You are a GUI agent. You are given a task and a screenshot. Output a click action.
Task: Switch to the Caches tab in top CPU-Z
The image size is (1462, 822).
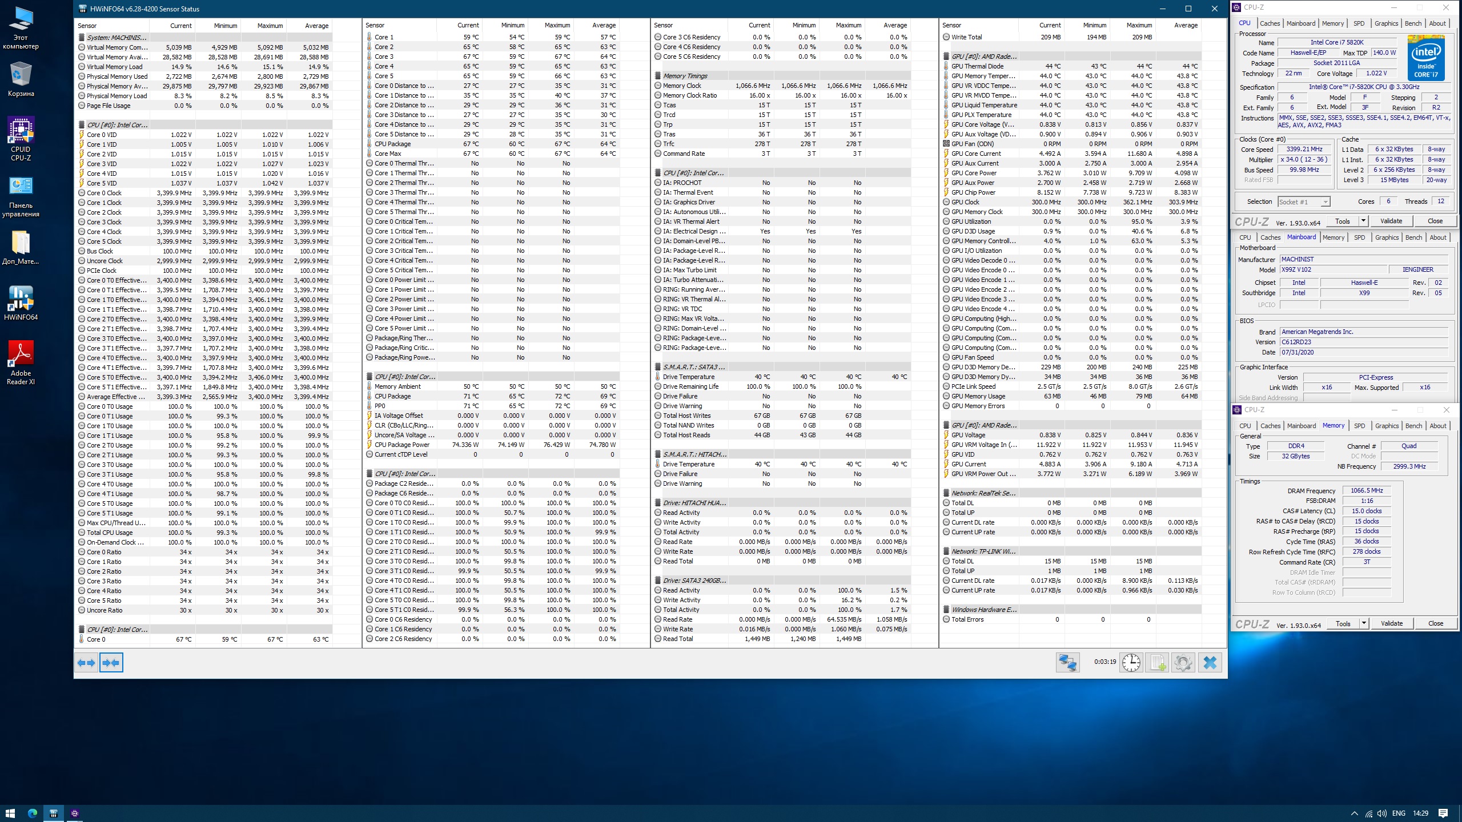click(1270, 23)
